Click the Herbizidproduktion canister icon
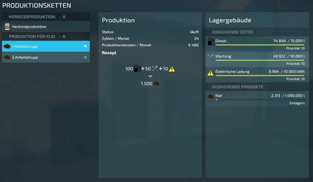 (x=7, y=26)
